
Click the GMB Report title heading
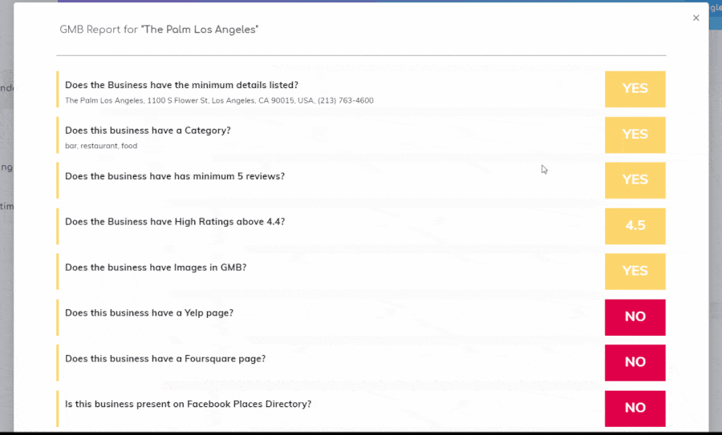(159, 30)
